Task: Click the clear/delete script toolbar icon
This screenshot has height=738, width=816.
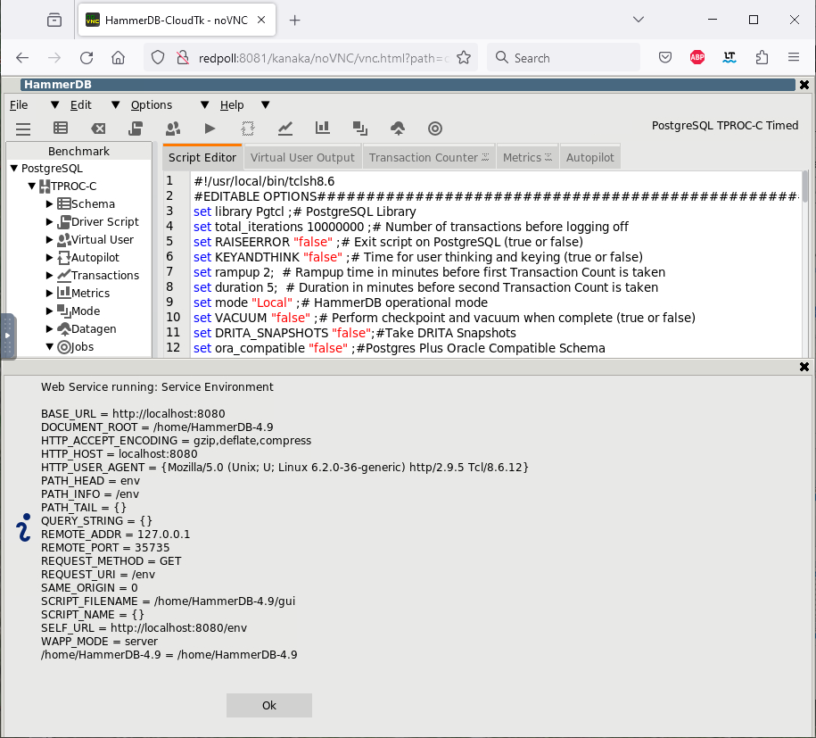Action: (x=98, y=129)
